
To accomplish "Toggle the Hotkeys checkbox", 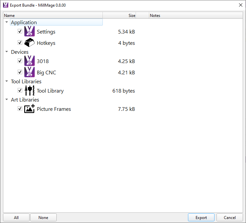I will tap(20, 43).
